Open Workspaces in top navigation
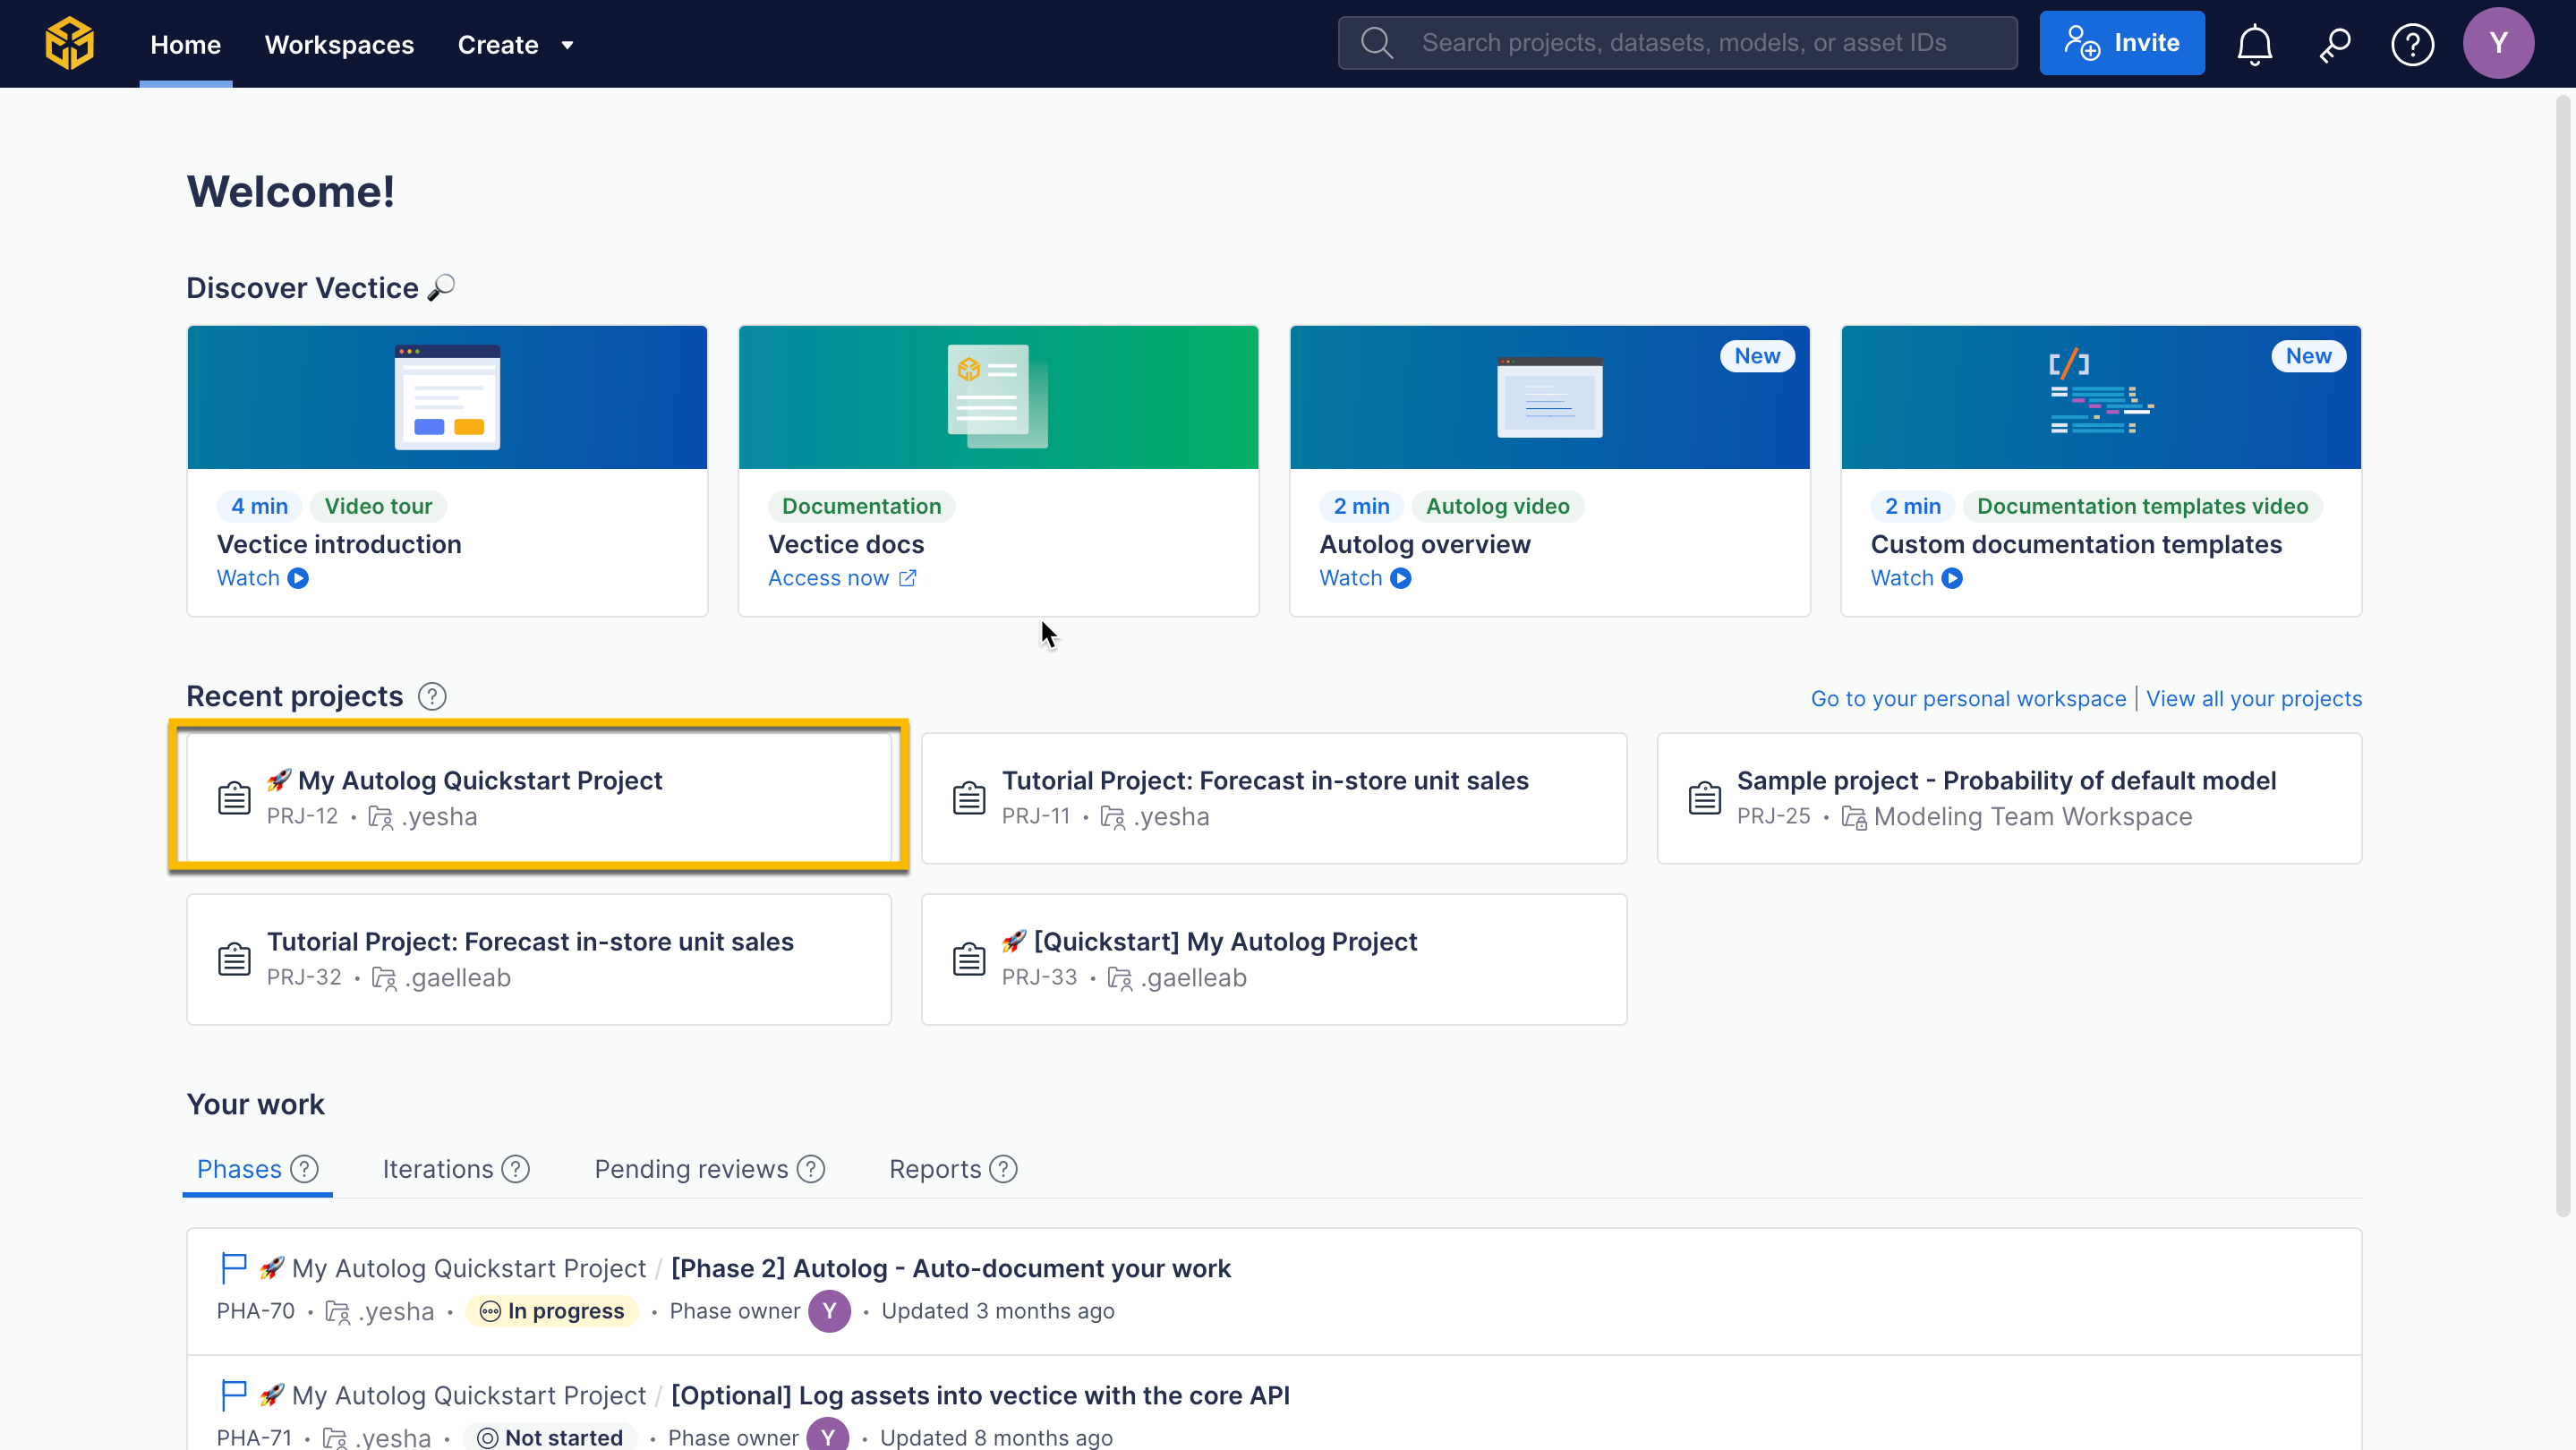This screenshot has height=1450, width=2576. pos(339,44)
